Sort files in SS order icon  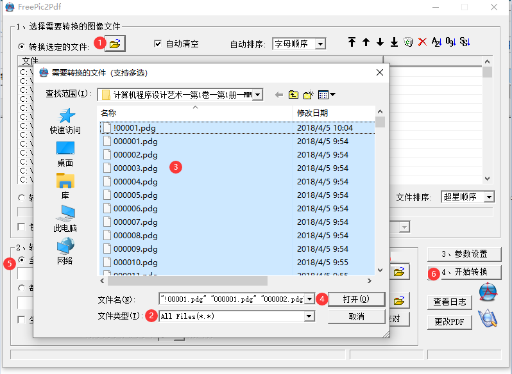point(465,42)
